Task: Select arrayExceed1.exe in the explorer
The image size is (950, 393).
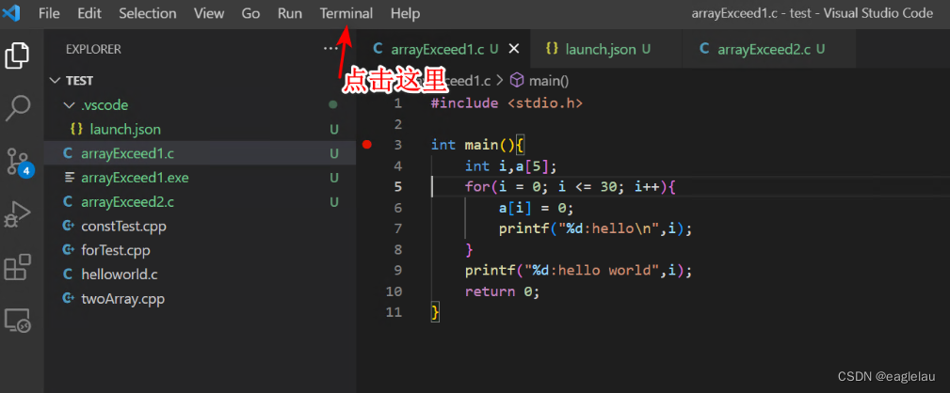Action: point(200,178)
